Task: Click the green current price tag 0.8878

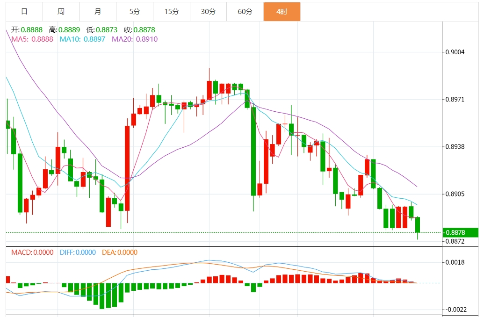Action: pyautogui.click(x=461, y=232)
